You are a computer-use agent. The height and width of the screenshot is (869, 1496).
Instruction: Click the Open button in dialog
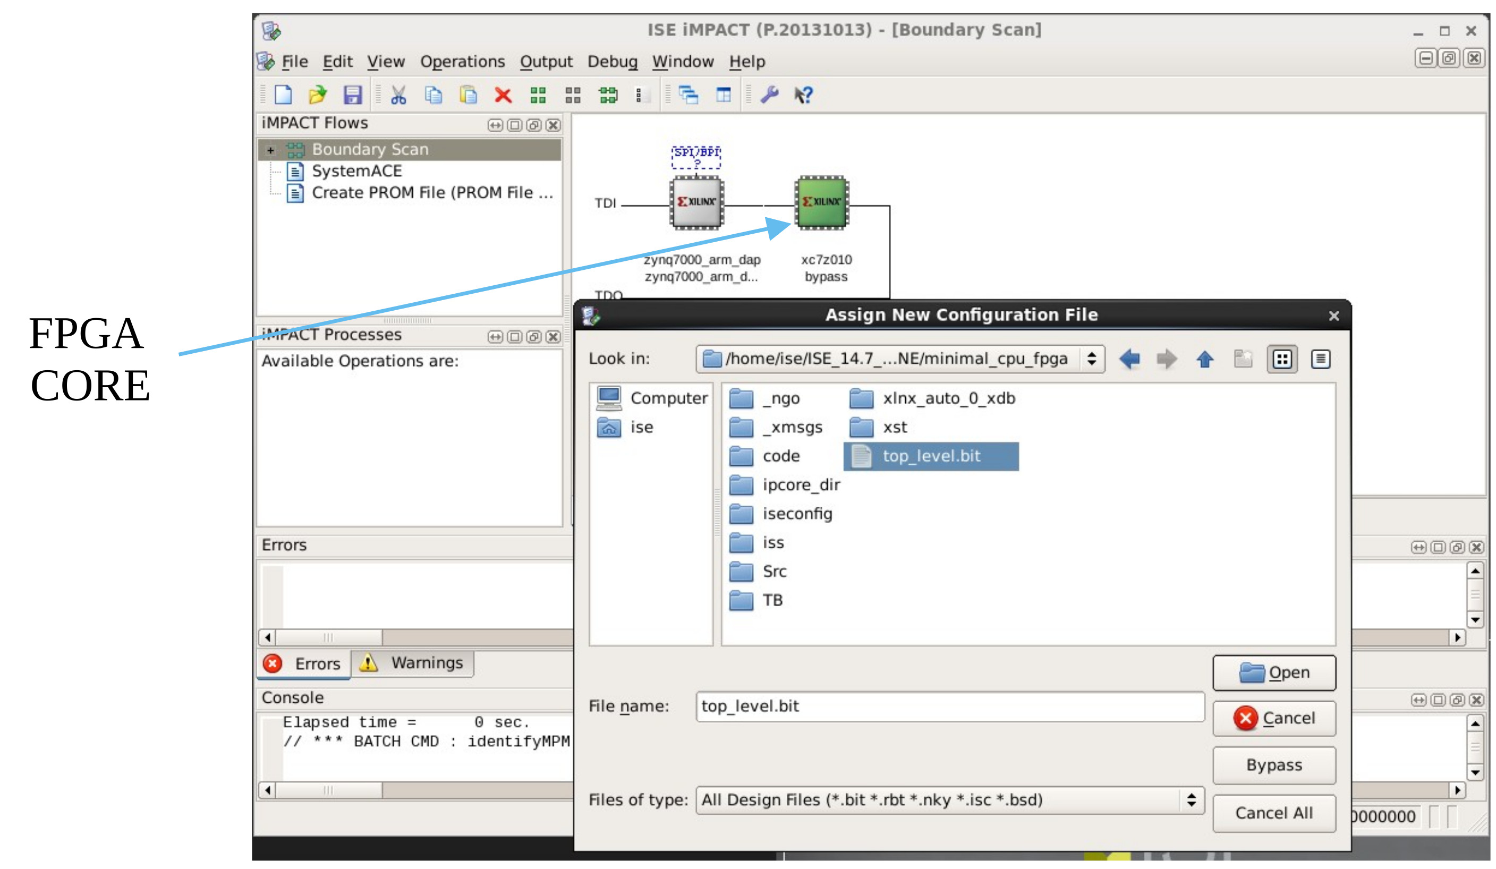[x=1274, y=673]
